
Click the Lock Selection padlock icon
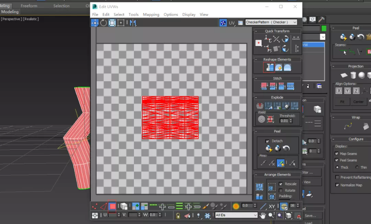click(178, 215)
